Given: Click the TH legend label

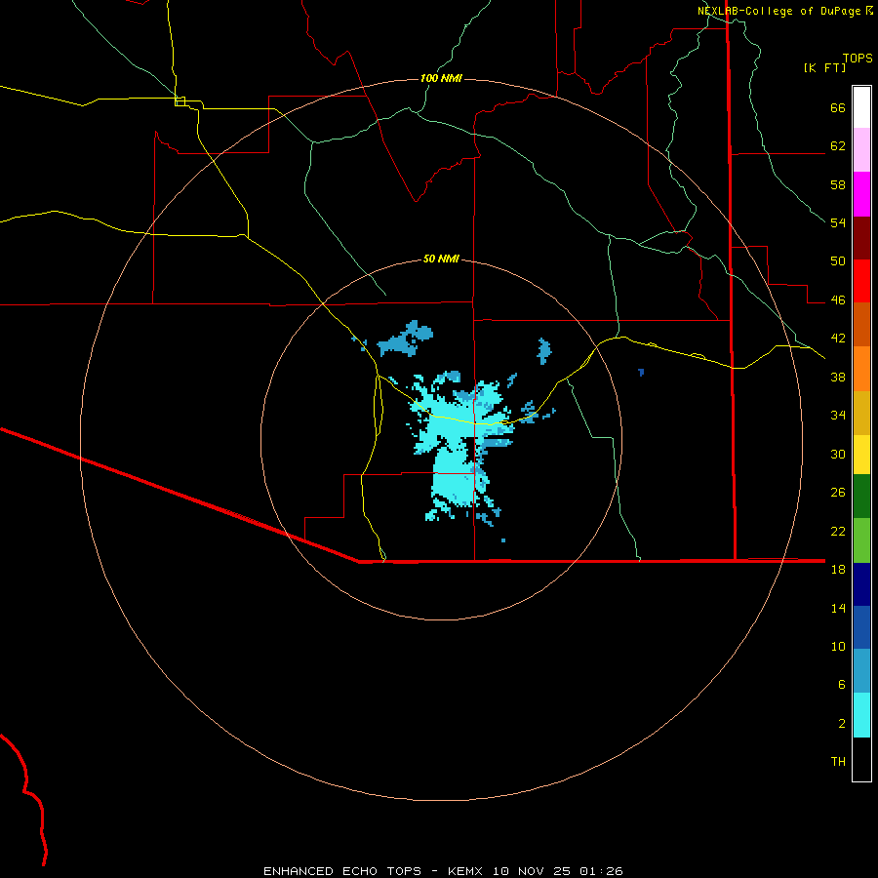Looking at the screenshot, I should tap(838, 762).
